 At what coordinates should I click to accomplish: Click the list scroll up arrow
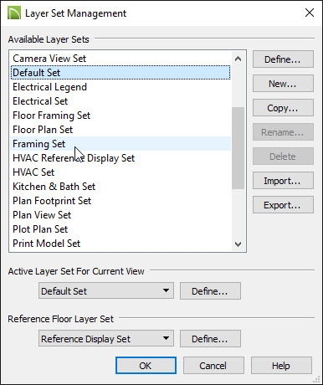click(238, 59)
